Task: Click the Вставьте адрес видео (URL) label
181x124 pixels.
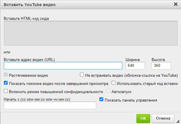Action: [x=29, y=60]
